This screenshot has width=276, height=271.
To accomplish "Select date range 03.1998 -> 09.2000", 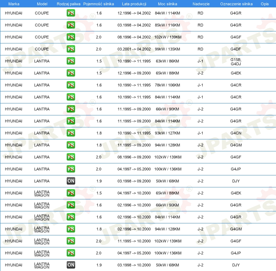I will tap(134, 181).
